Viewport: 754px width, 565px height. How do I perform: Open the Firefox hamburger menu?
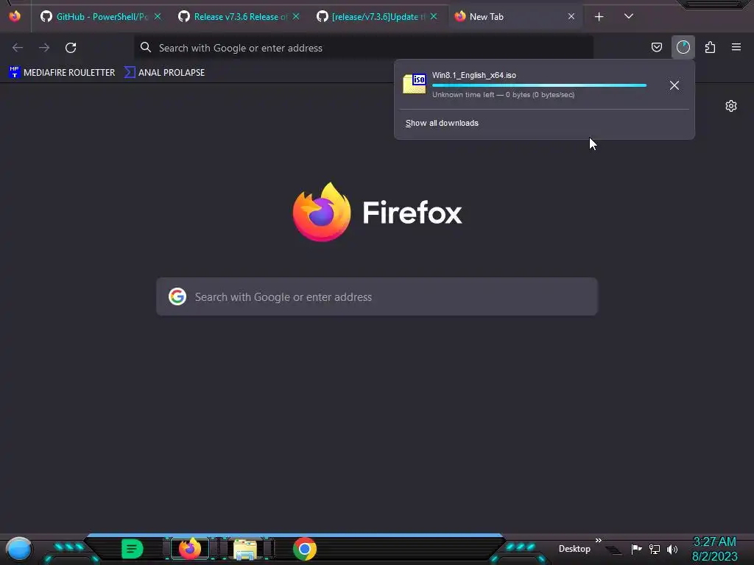click(x=736, y=47)
